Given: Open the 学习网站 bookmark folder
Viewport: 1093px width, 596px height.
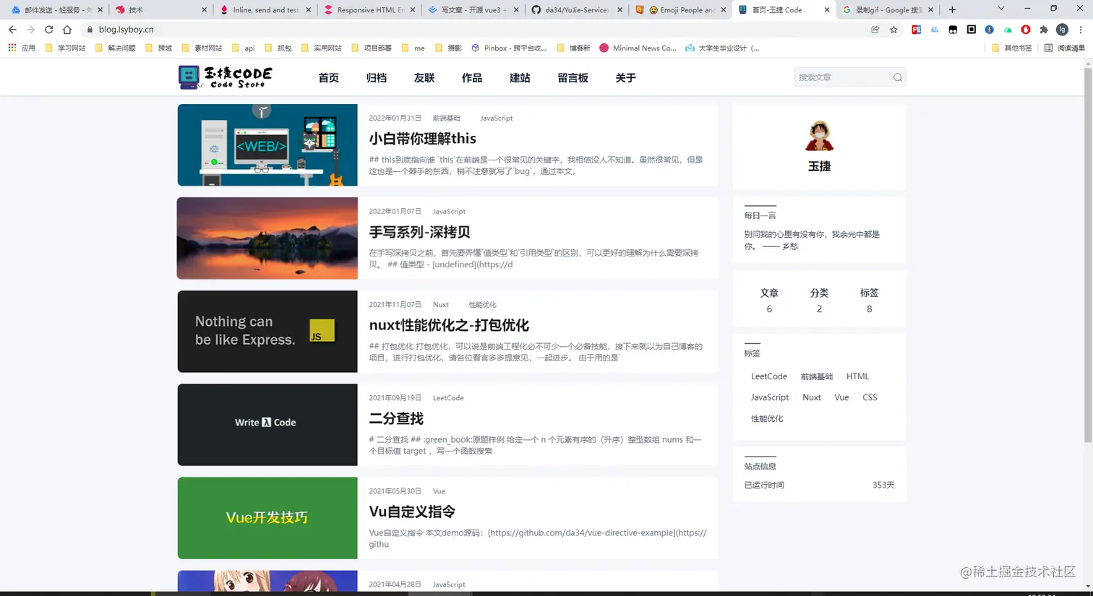Looking at the screenshot, I should coord(65,48).
